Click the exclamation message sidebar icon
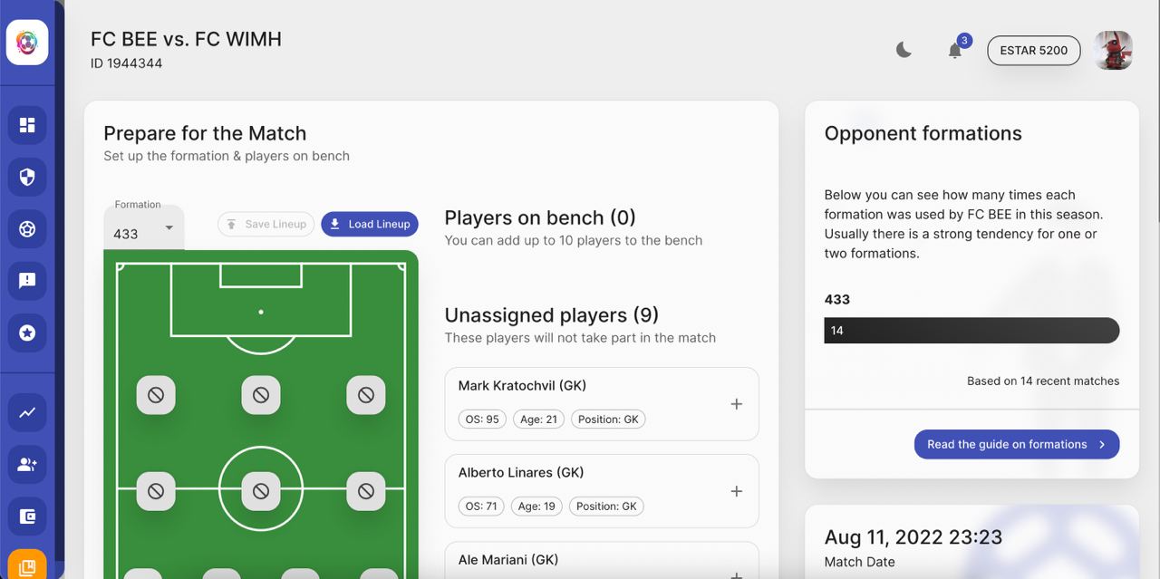Screen dimensions: 1160x579 coord(27,281)
